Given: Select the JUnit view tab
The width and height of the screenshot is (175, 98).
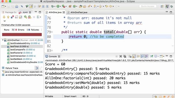Looking at the screenshot, I should 25,12.
